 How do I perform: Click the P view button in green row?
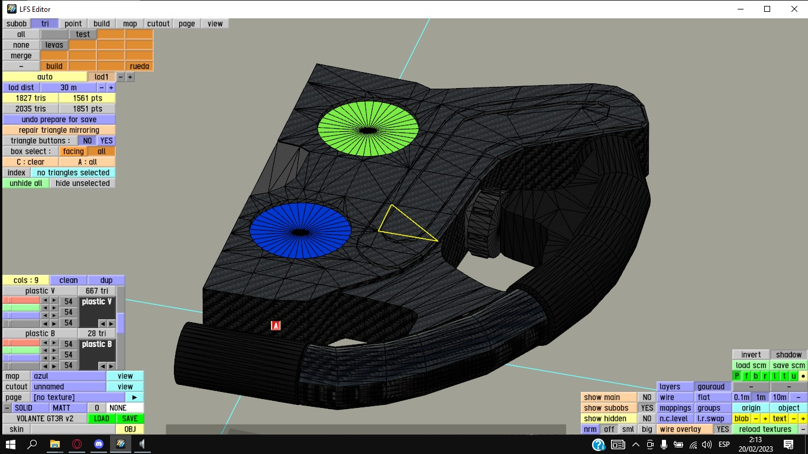click(737, 376)
